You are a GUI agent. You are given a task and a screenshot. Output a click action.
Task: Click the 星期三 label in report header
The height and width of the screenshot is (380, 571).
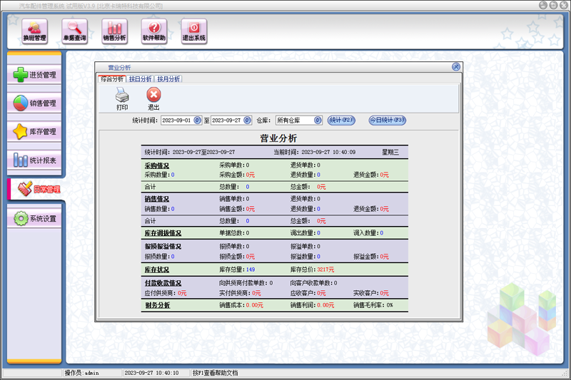coord(390,152)
